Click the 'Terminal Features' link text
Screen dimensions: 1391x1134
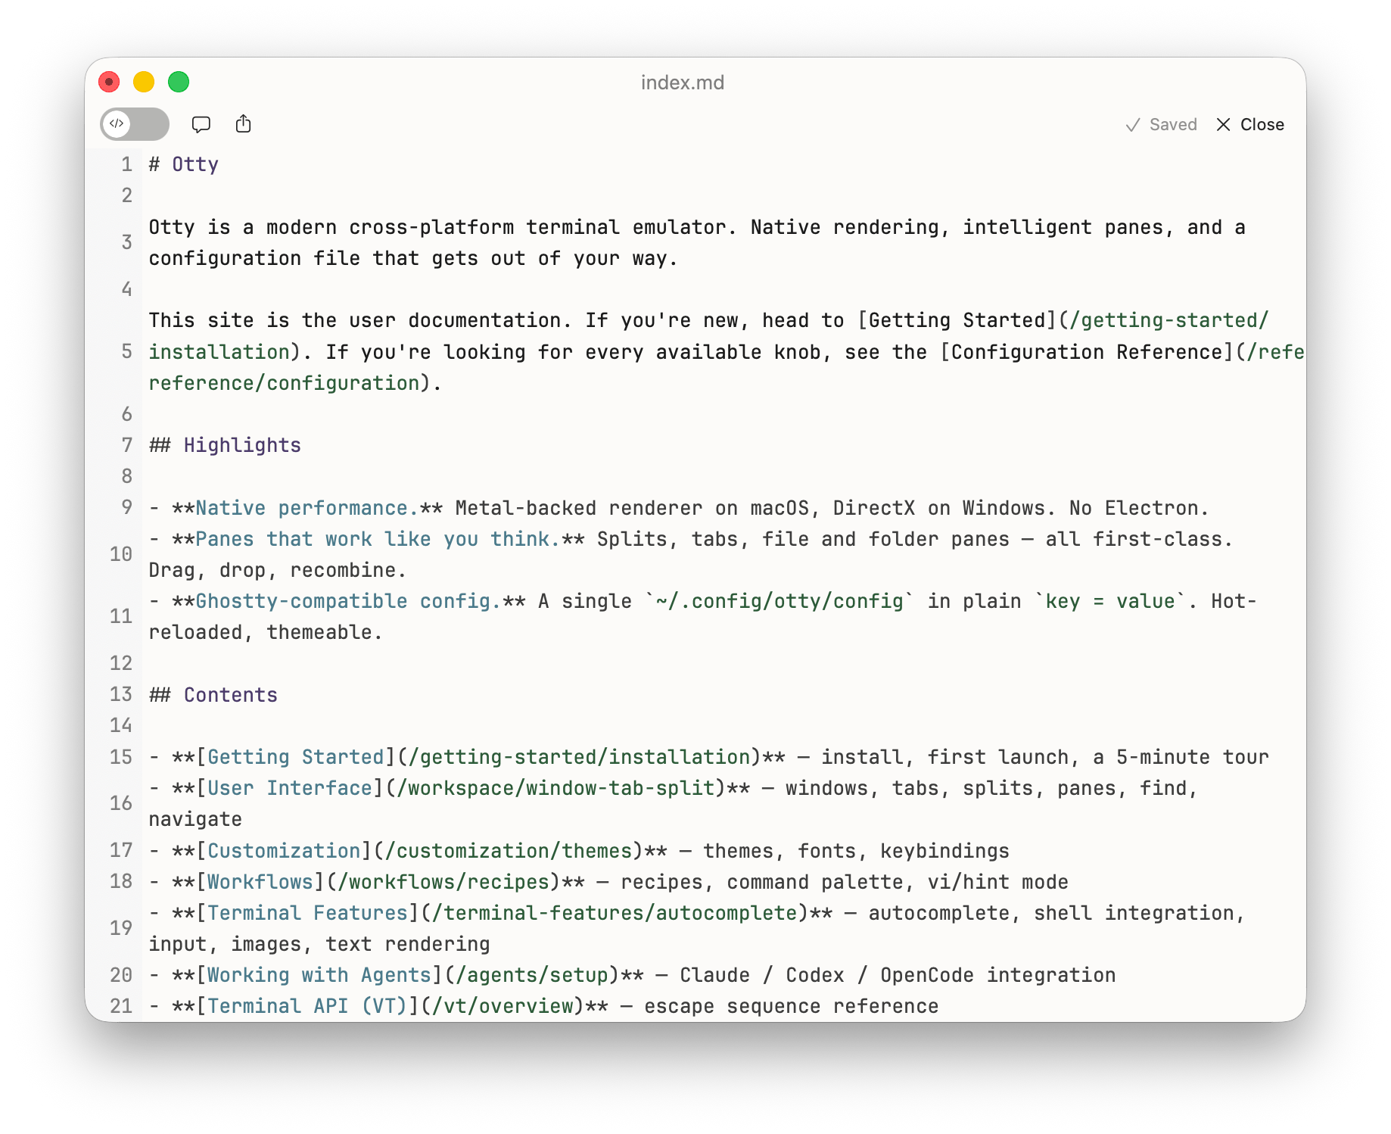tap(307, 913)
